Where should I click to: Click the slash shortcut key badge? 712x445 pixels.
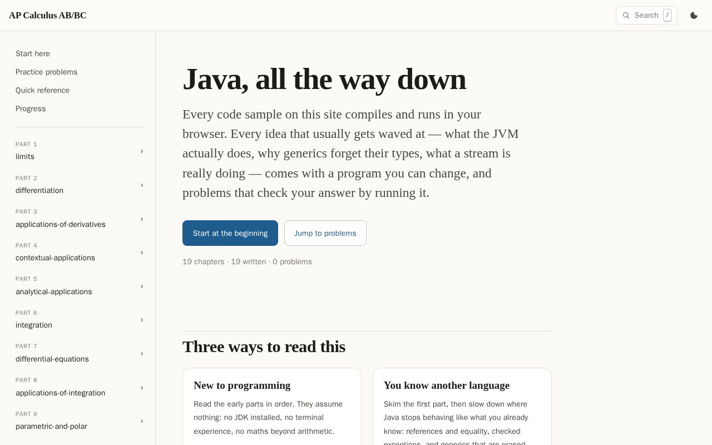(x=667, y=16)
